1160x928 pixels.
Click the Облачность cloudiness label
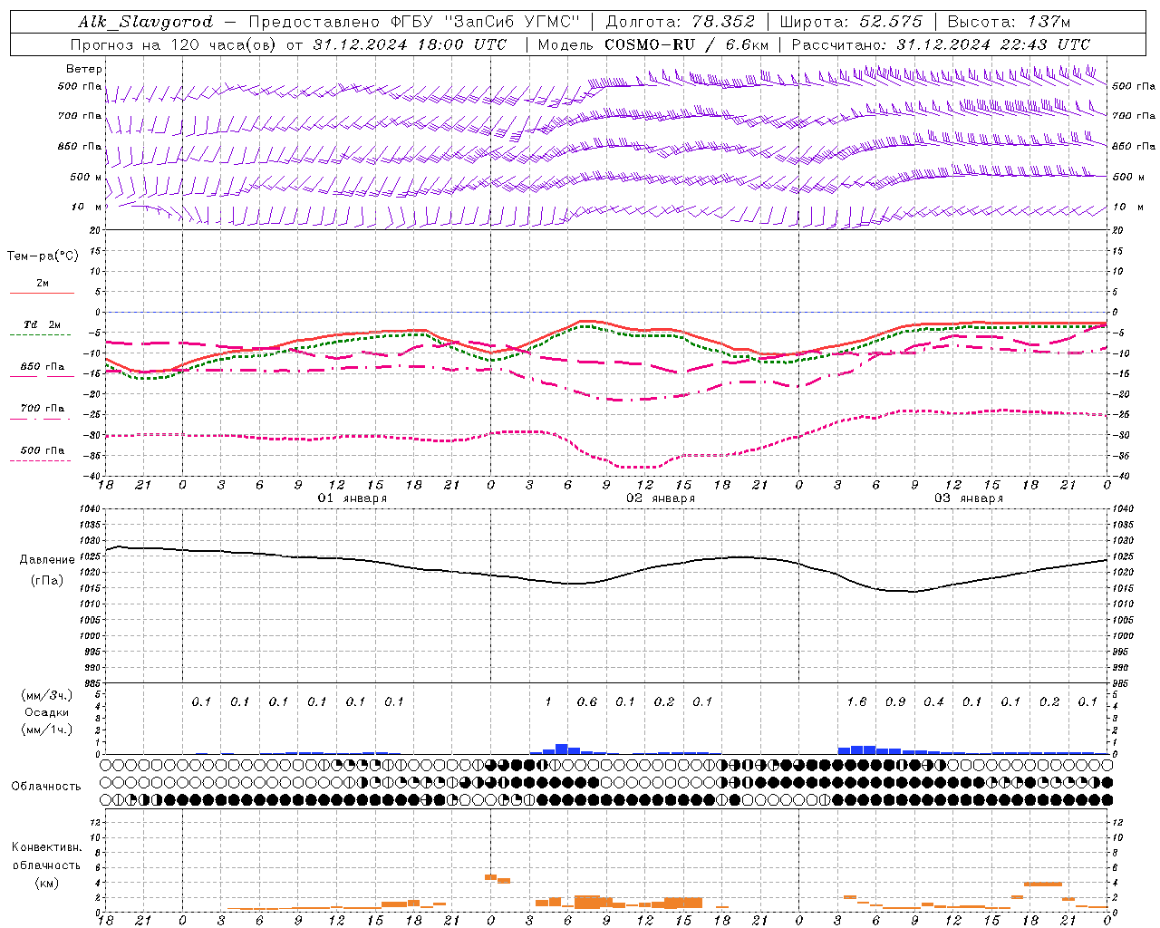coord(46,786)
